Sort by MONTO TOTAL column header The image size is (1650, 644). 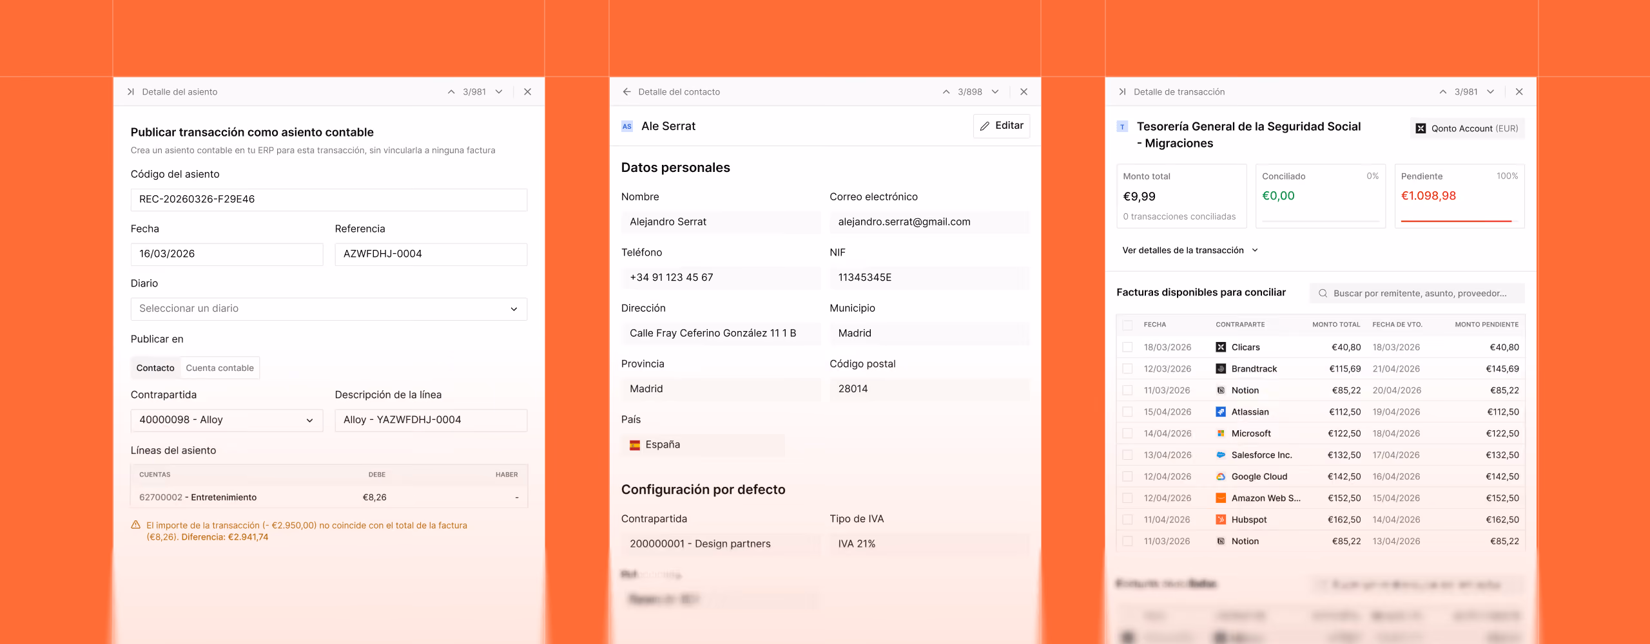point(1336,325)
